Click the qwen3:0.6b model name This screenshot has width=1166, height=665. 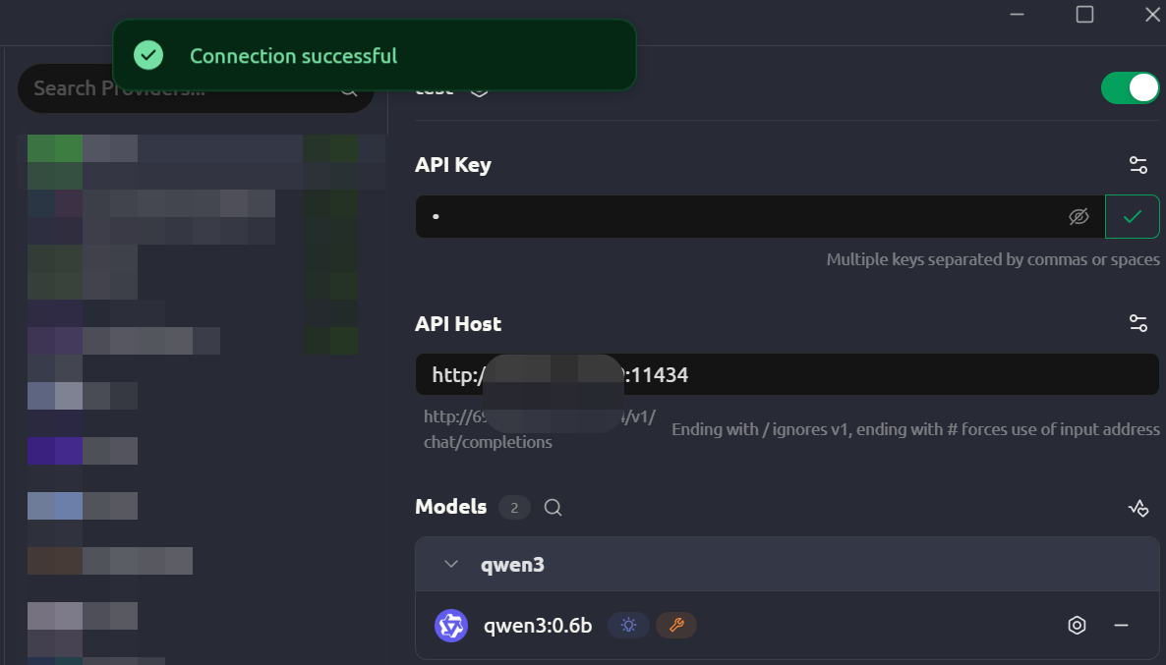pyautogui.click(x=538, y=626)
